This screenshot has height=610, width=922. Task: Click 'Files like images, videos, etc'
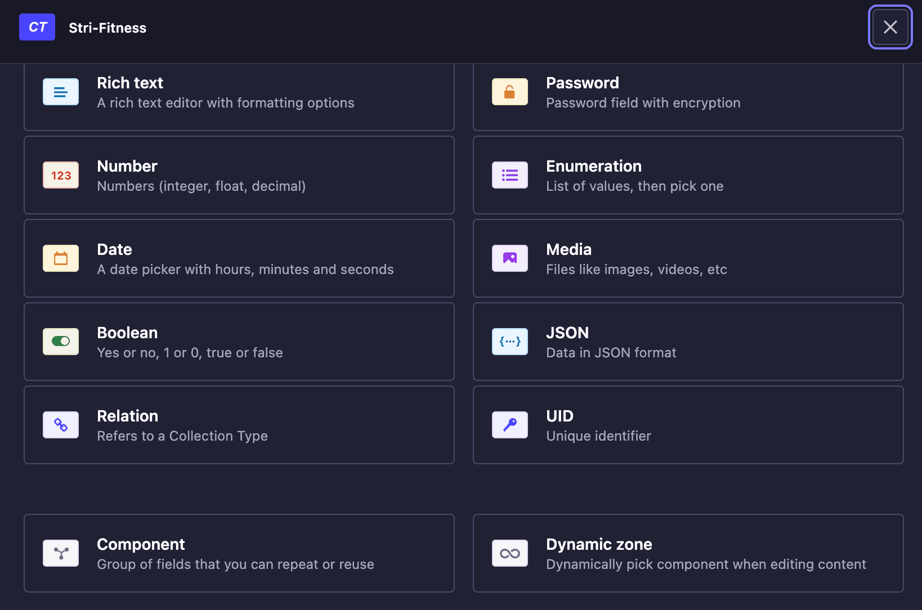click(x=637, y=270)
